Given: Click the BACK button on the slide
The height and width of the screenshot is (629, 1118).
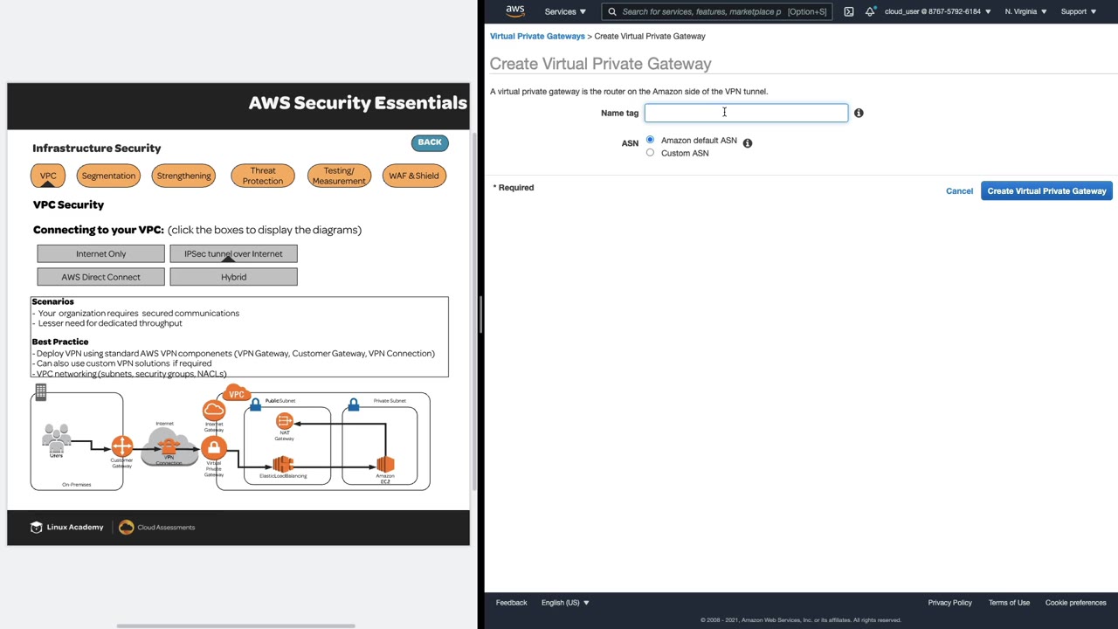Looking at the screenshot, I should pyautogui.click(x=430, y=142).
